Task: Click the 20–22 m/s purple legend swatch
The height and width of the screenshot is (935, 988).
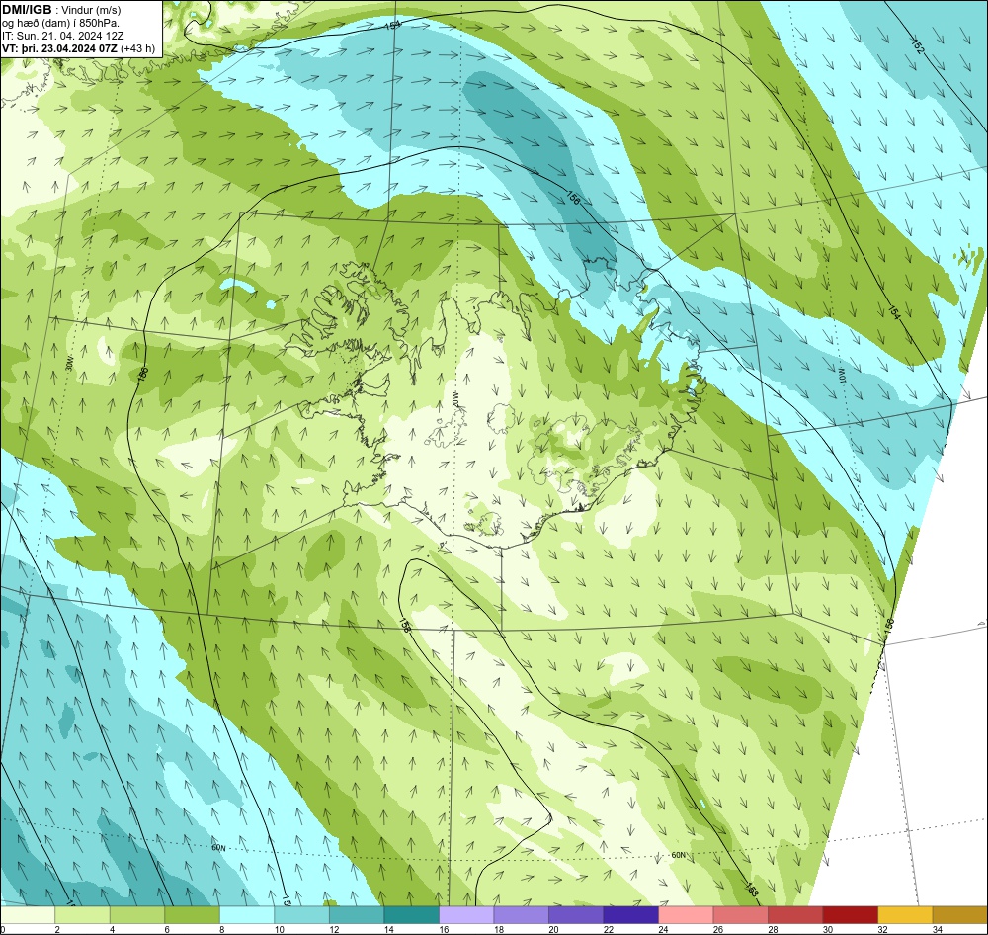Action: [576, 915]
